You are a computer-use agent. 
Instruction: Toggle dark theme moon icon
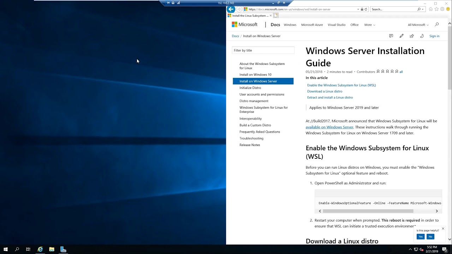coord(422,36)
